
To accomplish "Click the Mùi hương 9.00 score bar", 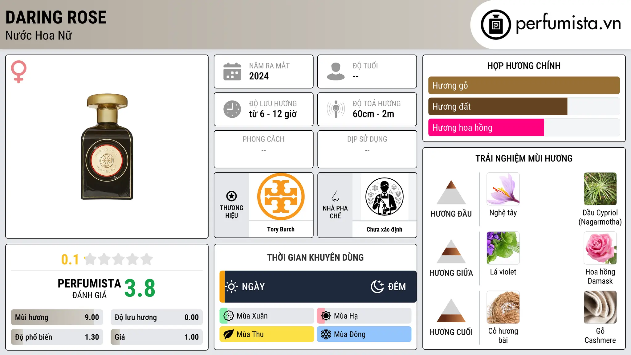I will (x=57, y=317).
